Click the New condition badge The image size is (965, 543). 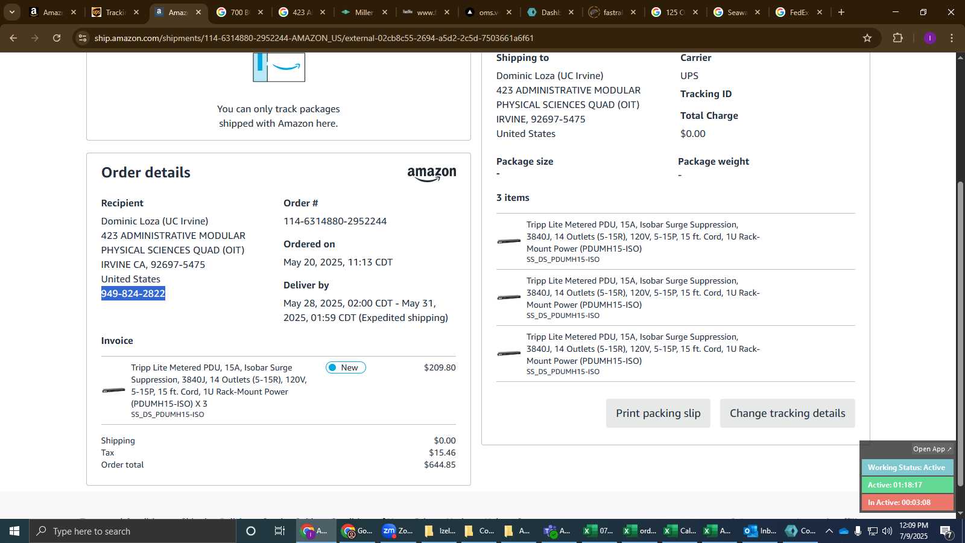(346, 367)
